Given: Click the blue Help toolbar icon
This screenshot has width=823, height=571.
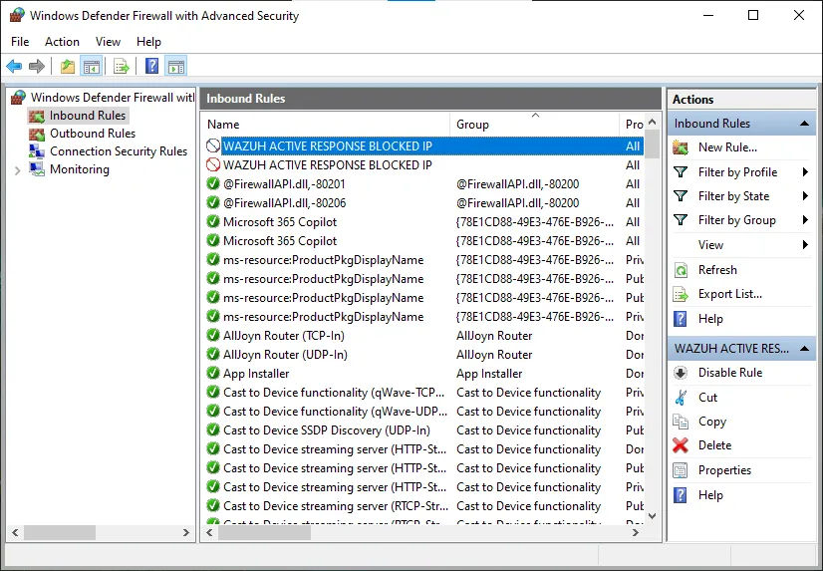Looking at the screenshot, I should point(151,66).
